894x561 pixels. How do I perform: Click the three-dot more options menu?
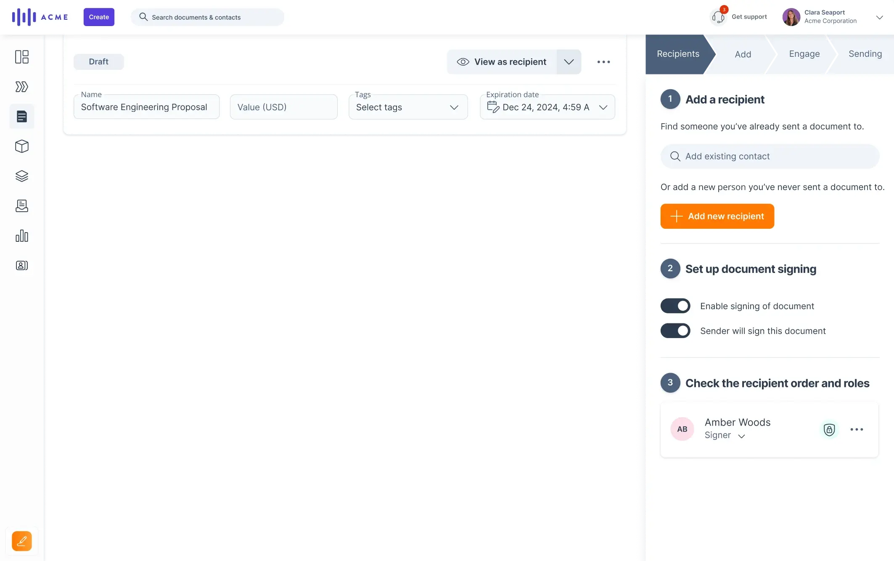click(603, 61)
